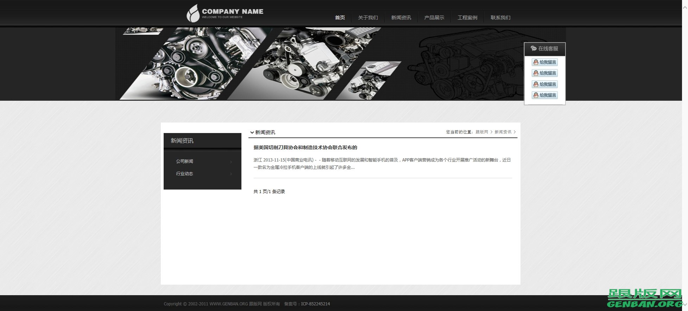The height and width of the screenshot is (311, 688).
Task: Click the browser vertical scrollbar
Action: (x=685, y=155)
